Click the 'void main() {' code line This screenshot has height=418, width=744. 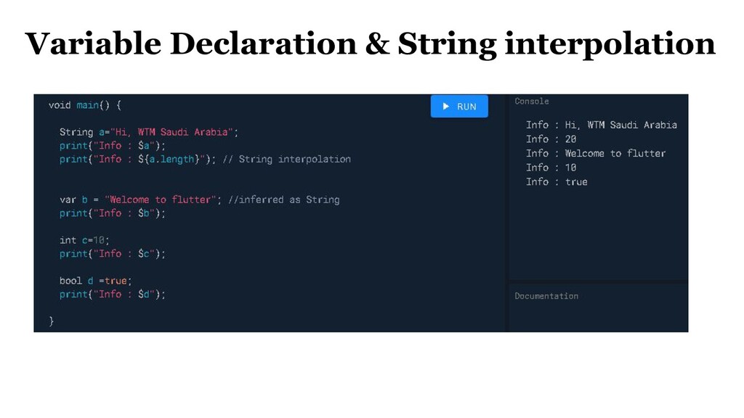85,105
